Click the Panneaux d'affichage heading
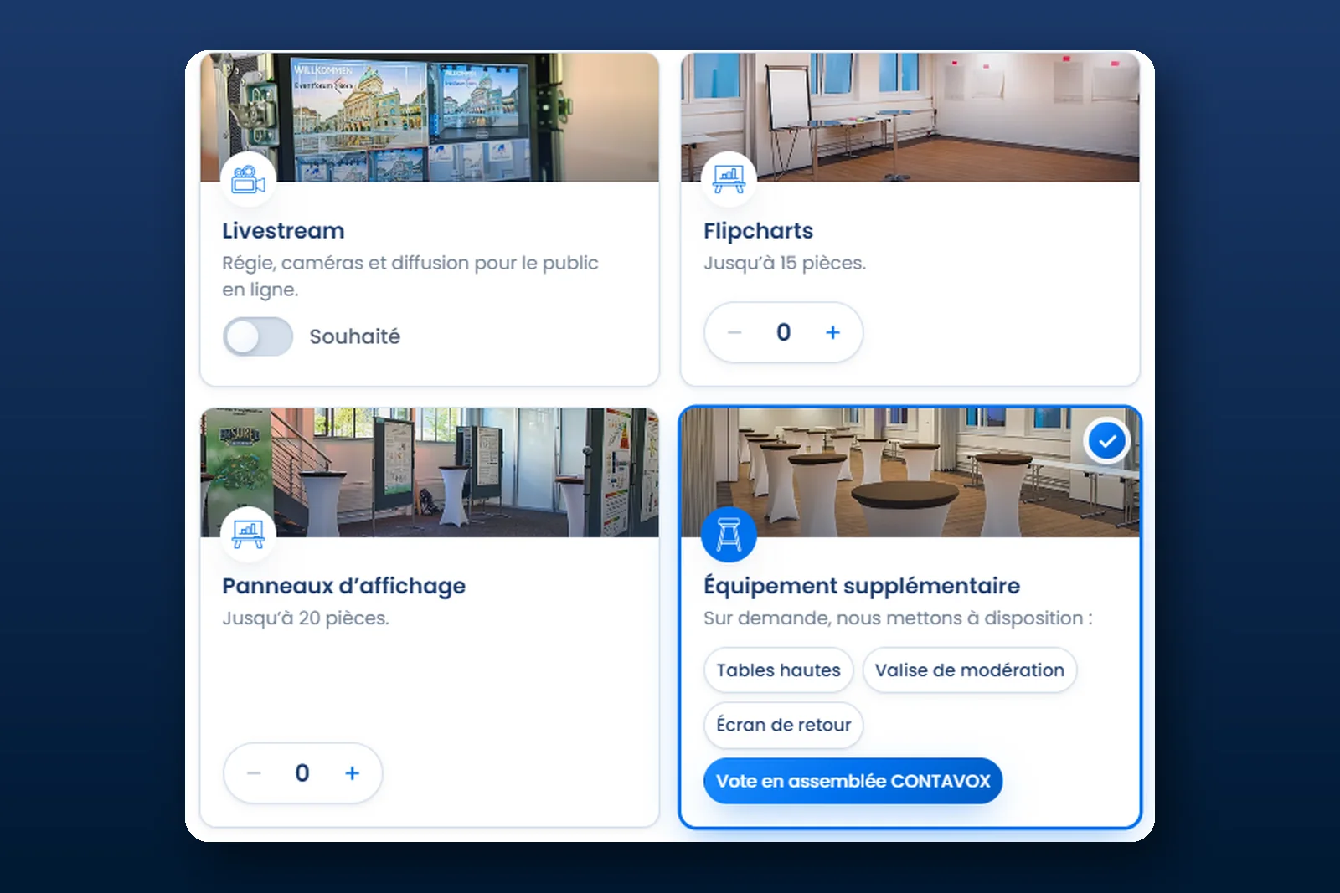The image size is (1340, 893). coord(343,586)
